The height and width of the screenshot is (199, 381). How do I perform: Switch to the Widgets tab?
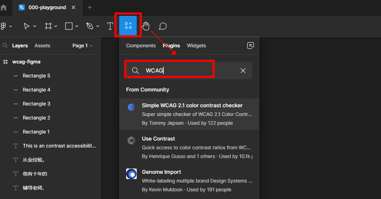pos(196,46)
